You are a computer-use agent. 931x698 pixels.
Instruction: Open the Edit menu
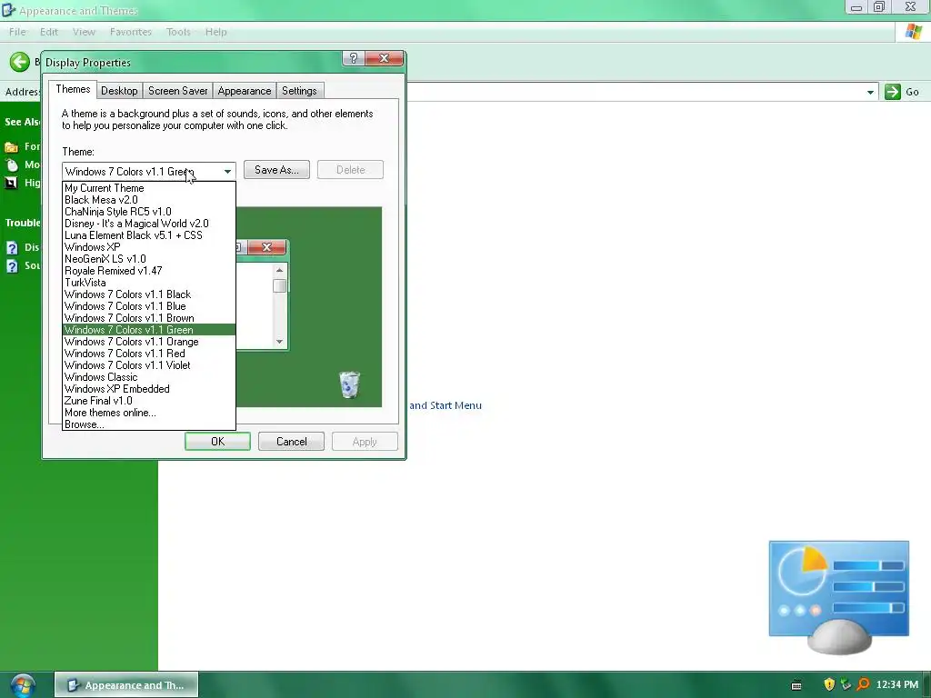pos(49,32)
